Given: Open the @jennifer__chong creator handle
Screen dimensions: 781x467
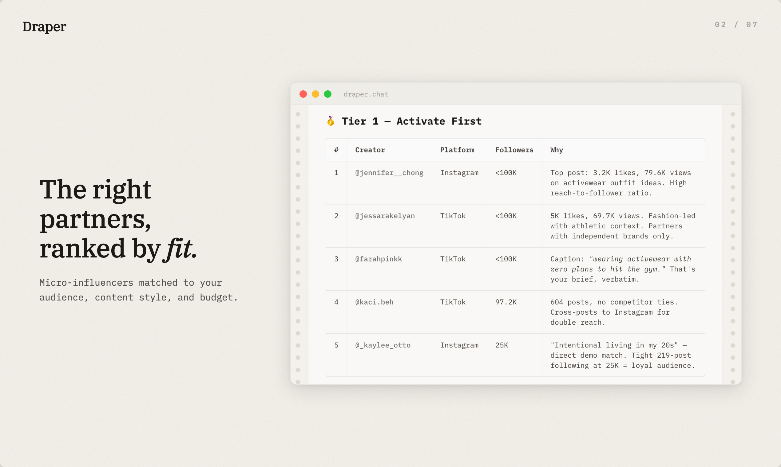Looking at the screenshot, I should [389, 173].
